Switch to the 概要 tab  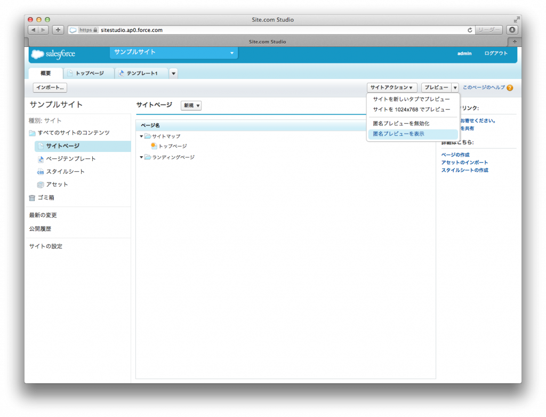tap(45, 73)
